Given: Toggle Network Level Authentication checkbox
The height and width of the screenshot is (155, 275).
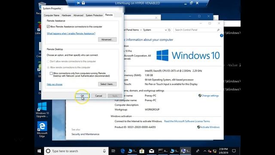Looking at the screenshot, I should point(51,73).
